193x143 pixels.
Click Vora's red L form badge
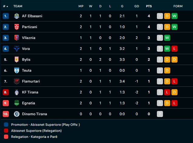tap(174, 49)
